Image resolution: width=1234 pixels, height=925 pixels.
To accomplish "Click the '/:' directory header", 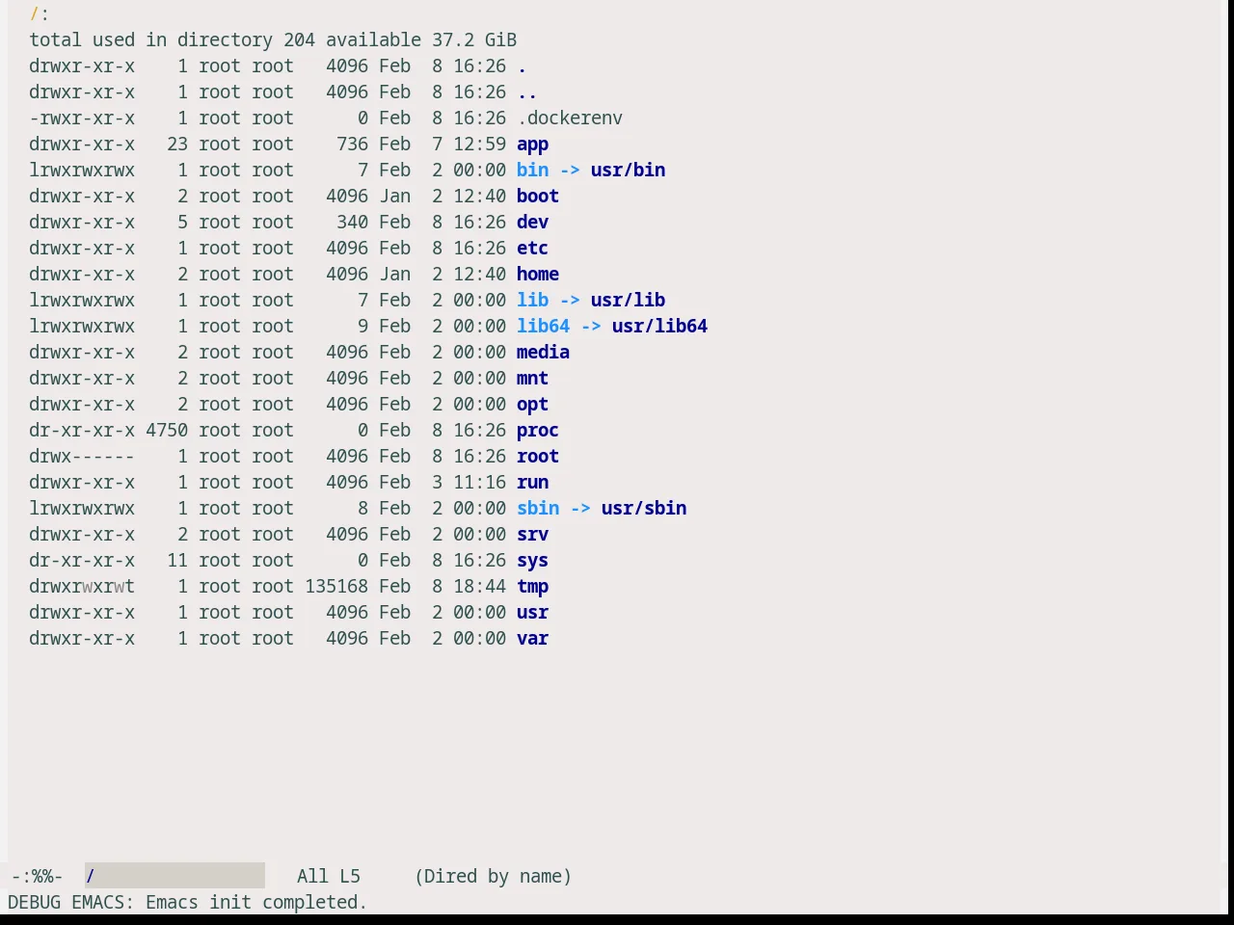I will (x=40, y=14).
